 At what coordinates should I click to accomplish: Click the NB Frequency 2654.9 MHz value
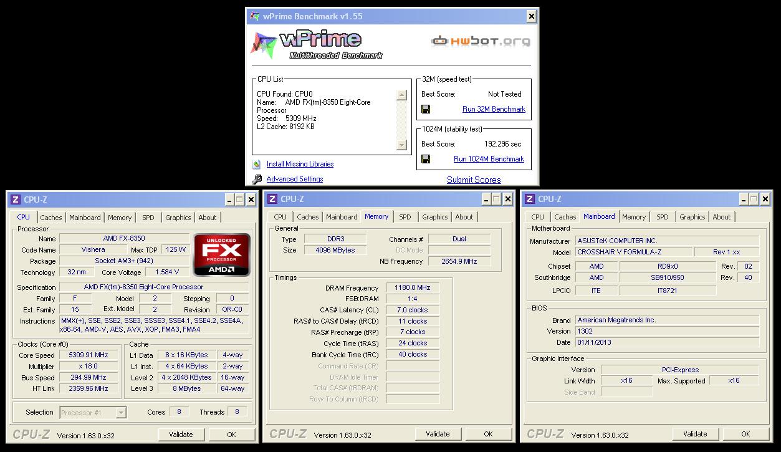point(459,261)
